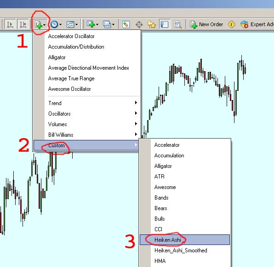The height and width of the screenshot is (267, 274).
Task: Select Accumulation/Distribution indicator
Action: coord(87,47)
